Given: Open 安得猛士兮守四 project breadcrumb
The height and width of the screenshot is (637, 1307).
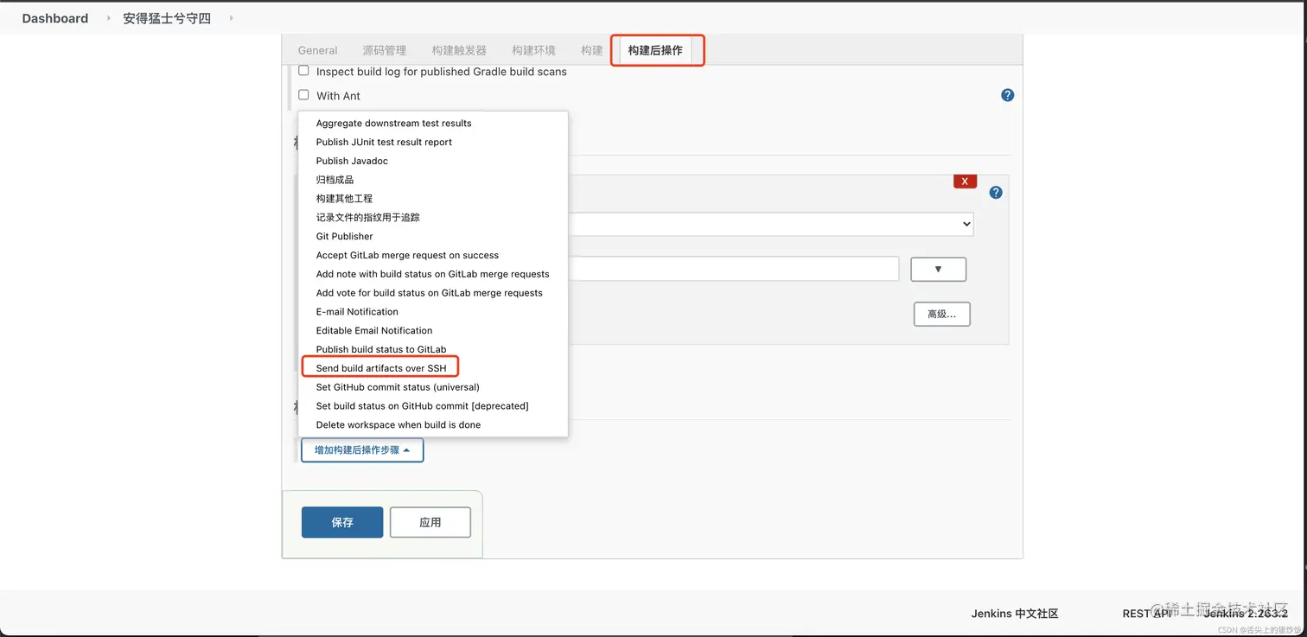Looking at the screenshot, I should click(x=167, y=18).
